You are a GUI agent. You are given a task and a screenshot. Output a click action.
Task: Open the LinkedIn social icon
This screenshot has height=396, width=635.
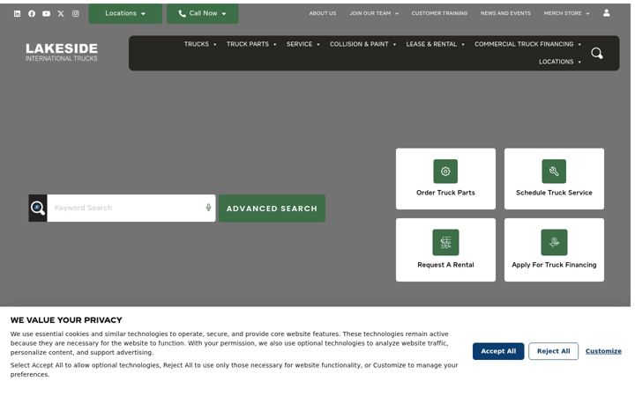point(17,14)
